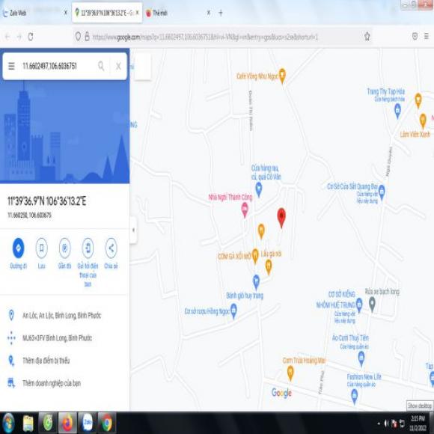Click Show desktop button
This screenshot has width=434, height=434.
432,423
